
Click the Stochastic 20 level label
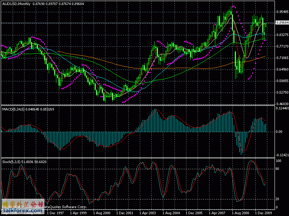[277, 199]
